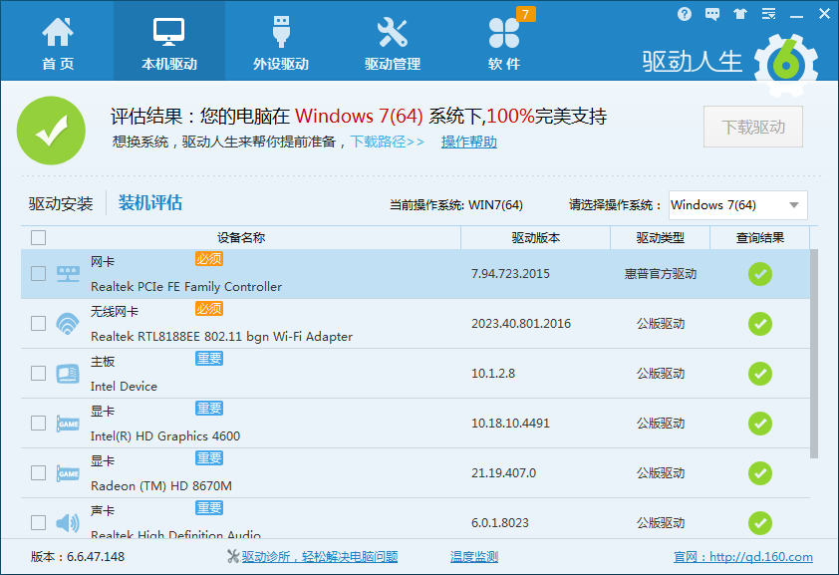Switch to 驱动安装 sub-tab
This screenshot has width=839, height=575.
(61, 203)
